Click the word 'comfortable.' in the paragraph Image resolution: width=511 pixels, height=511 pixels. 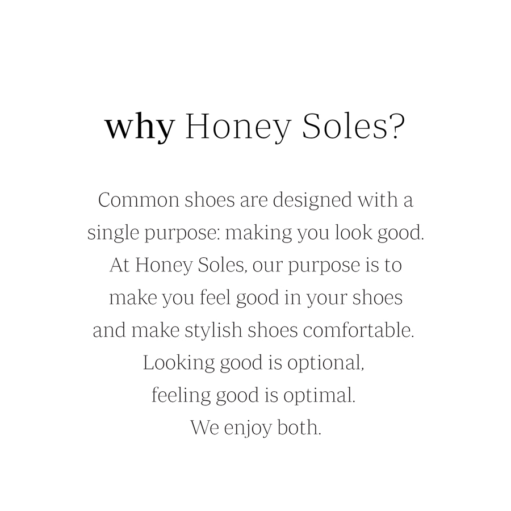tap(359, 329)
